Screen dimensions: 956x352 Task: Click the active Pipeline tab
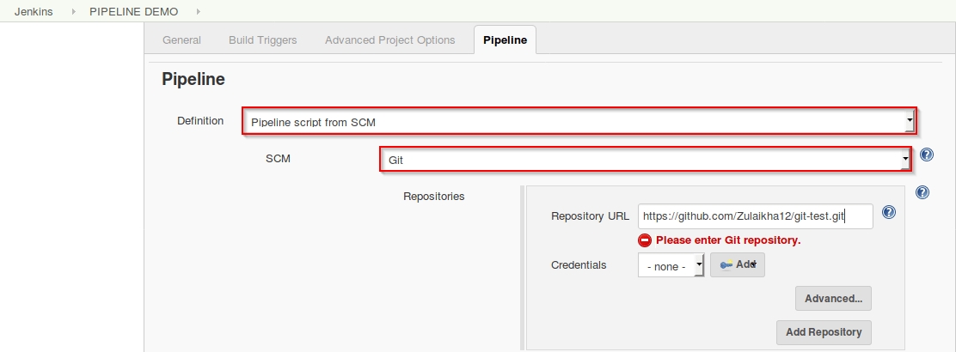point(505,40)
